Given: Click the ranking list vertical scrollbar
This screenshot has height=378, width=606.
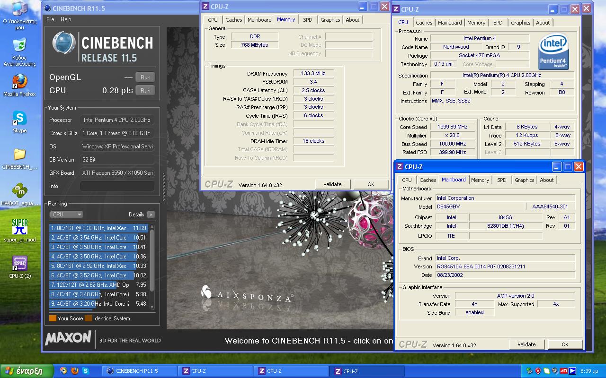Looking at the screenshot, I should coord(152,267).
